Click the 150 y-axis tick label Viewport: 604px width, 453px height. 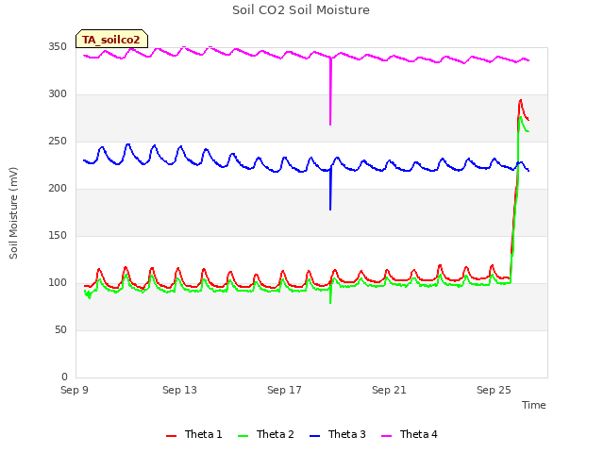coord(58,236)
